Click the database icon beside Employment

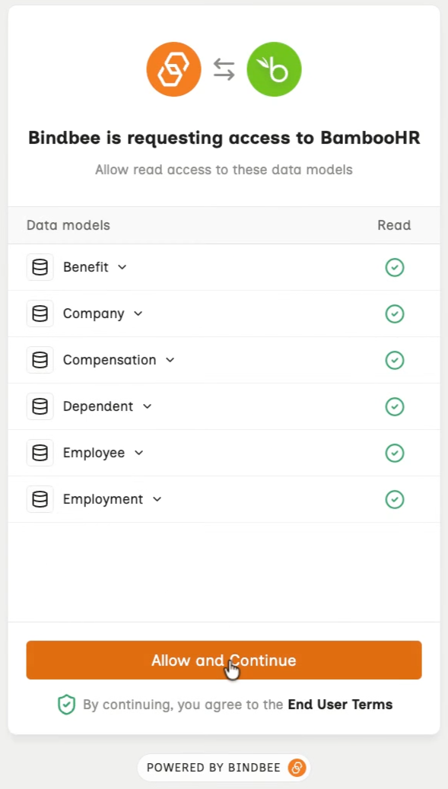[x=40, y=499]
